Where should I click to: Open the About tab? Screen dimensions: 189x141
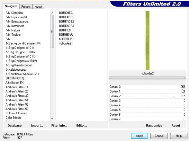click(39, 7)
